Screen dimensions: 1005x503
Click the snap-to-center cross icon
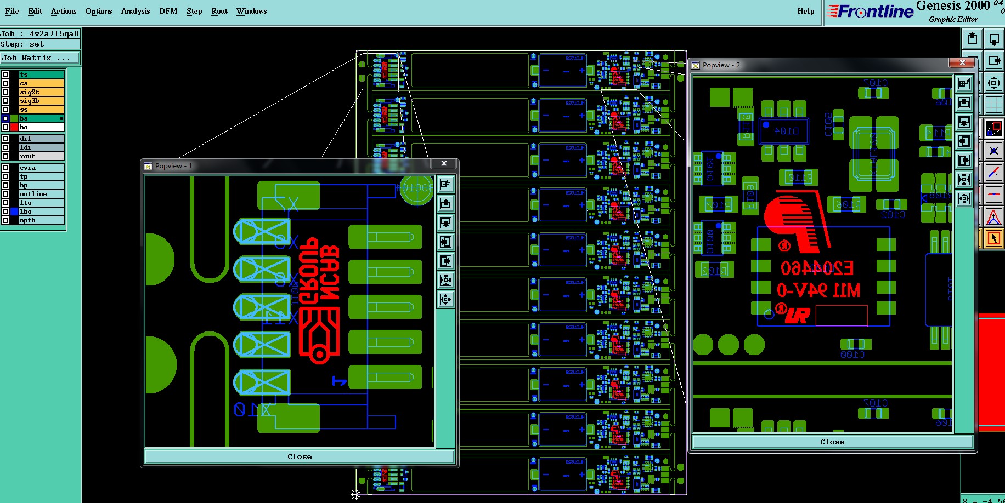pos(993,150)
